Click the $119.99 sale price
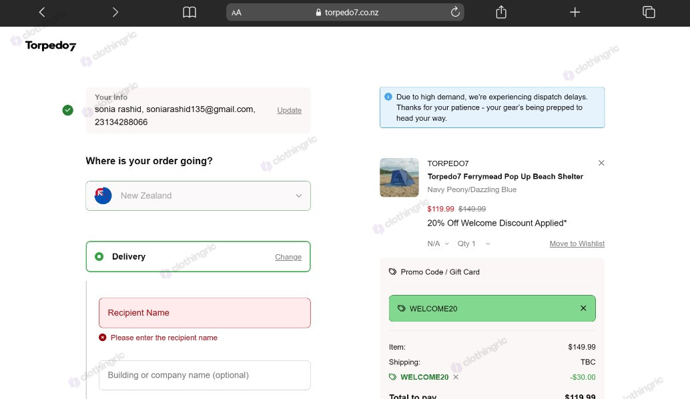Viewport: 690px width, 399px height. pos(440,209)
